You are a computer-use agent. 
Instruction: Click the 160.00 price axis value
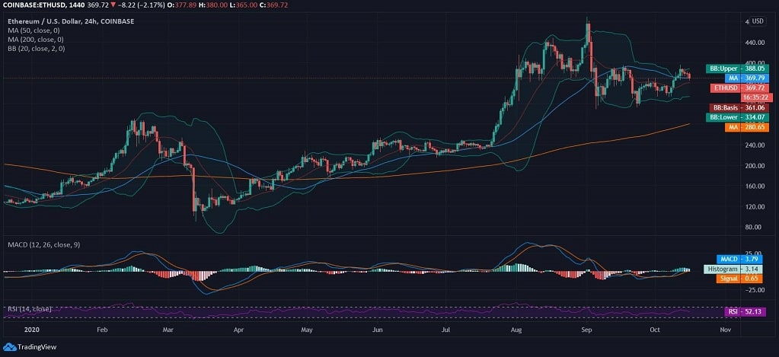click(754, 186)
